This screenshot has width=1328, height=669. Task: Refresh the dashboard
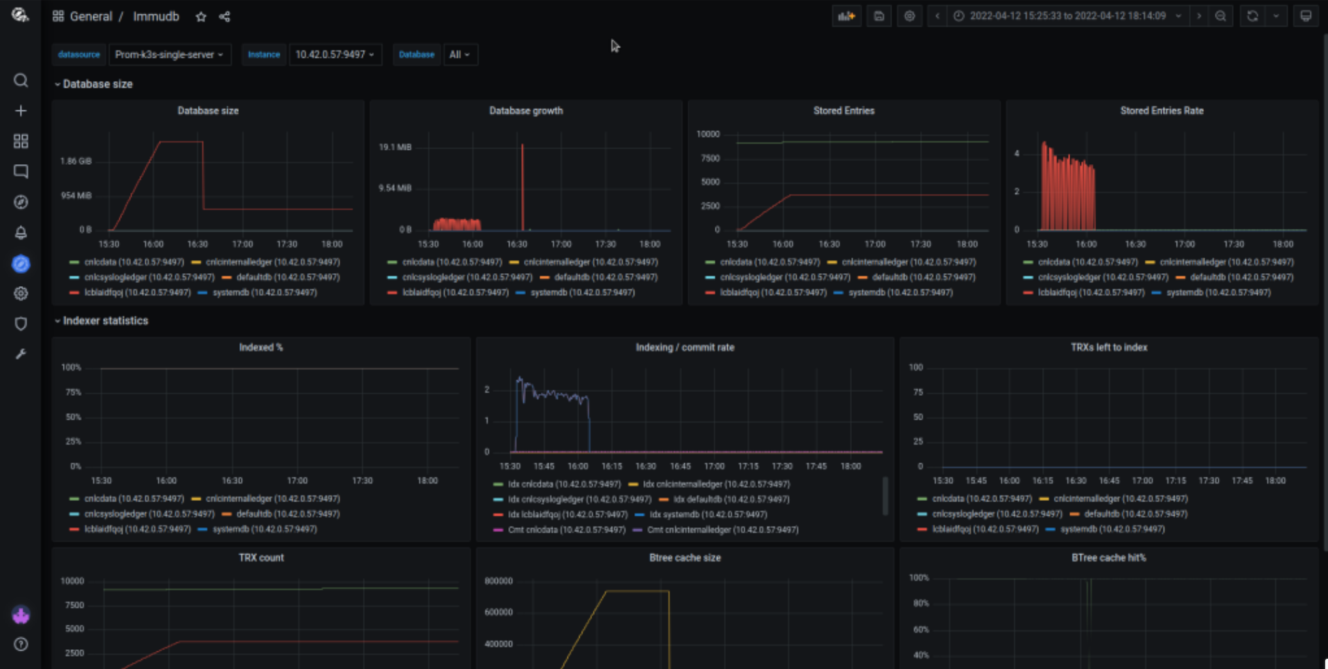[1252, 16]
